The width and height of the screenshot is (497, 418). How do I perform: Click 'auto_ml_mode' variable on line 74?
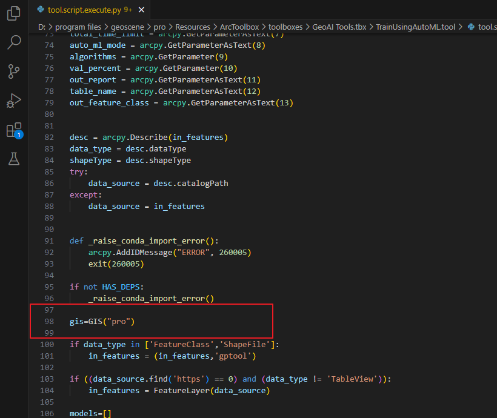[98, 45]
